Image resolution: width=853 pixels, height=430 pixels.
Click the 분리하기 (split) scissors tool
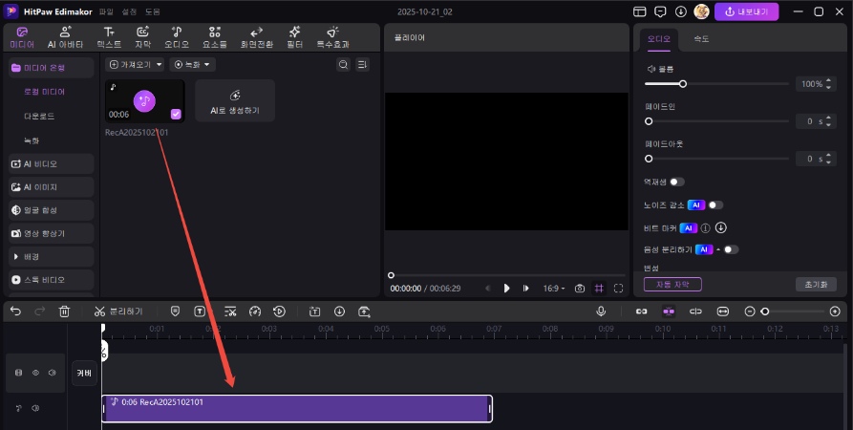pos(118,312)
